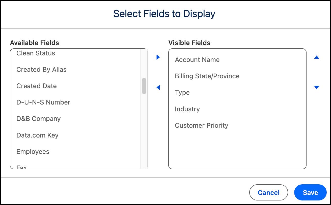Select the partially visible Fax field
The image size is (331, 205).
(22, 167)
